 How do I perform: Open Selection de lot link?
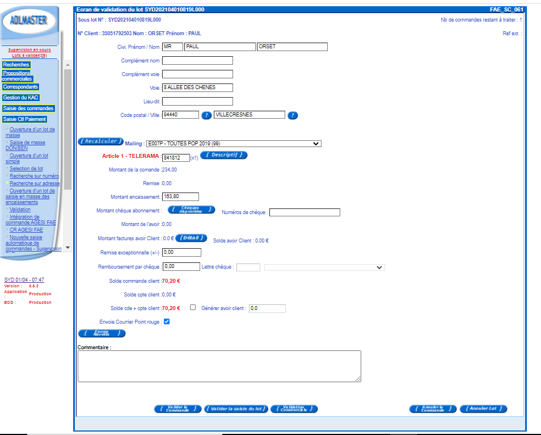point(26,169)
